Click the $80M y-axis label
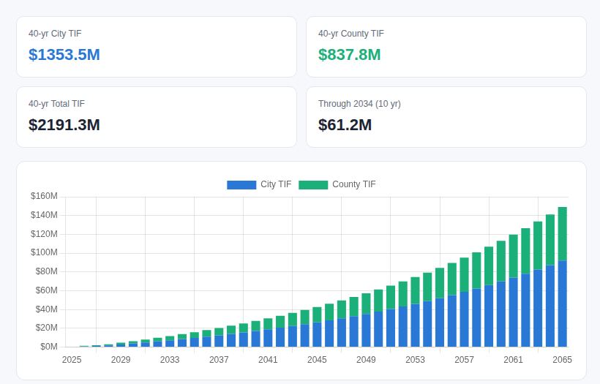The width and height of the screenshot is (600, 384). point(46,271)
